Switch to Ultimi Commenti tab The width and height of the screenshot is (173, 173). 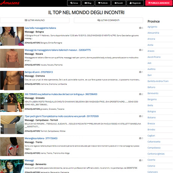click(x=108, y=20)
